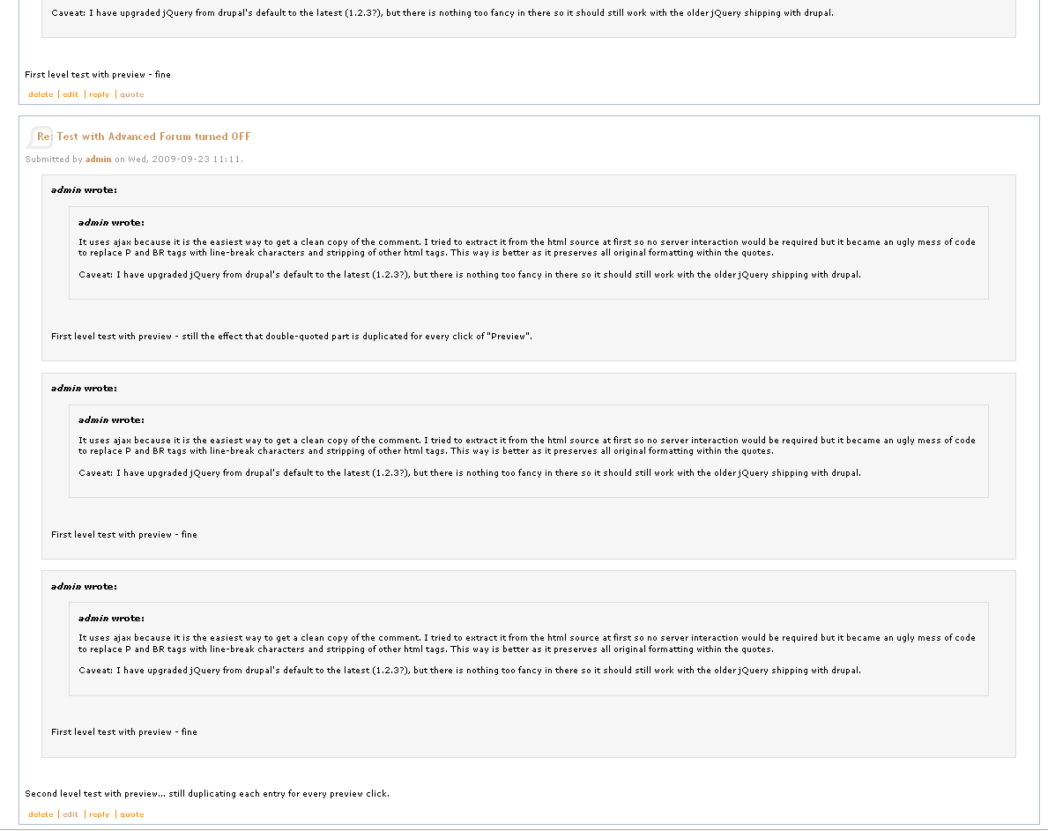Delete the comment reading only 'First level test with preview - fine'
This screenshot has height=831, width=1048.
(41, 95)
